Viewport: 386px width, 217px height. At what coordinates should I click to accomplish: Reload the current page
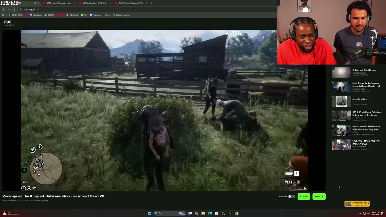[14, 9]
